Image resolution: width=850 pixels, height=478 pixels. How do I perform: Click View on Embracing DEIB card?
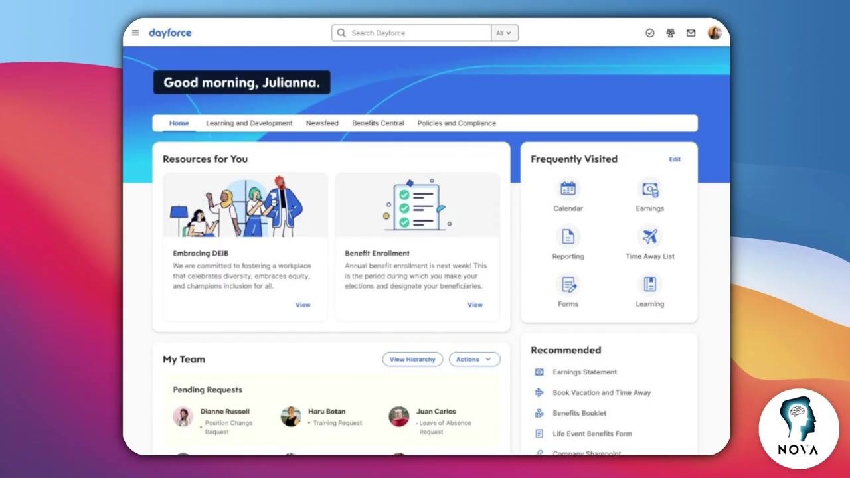(303, 305)
